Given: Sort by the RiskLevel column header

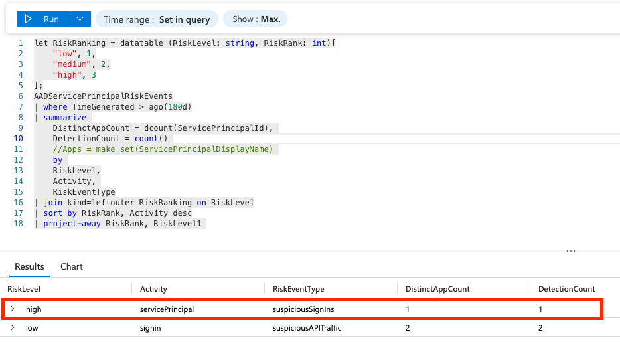Looking at the screenshot, I should tap(24, 289).
